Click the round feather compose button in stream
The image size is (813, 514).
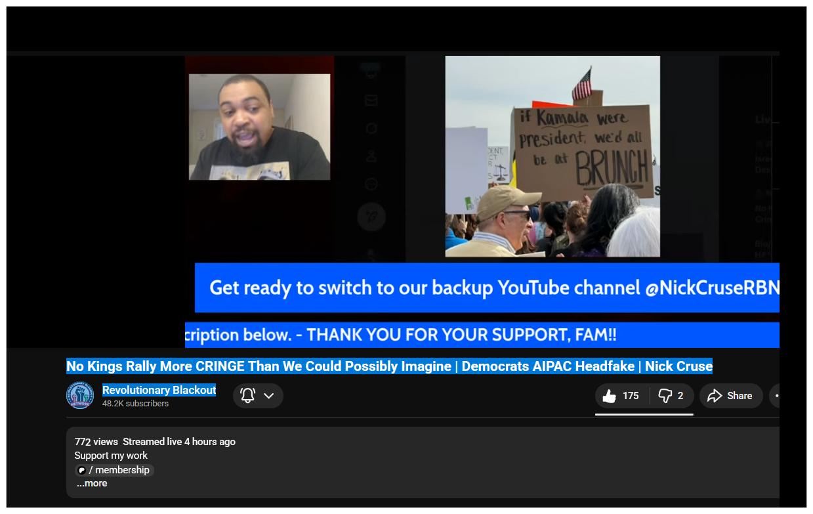point(371,216)
